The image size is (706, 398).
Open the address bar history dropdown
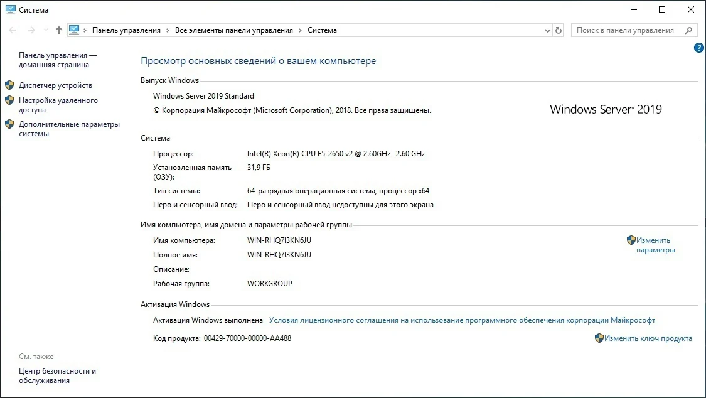pos(547,31)
